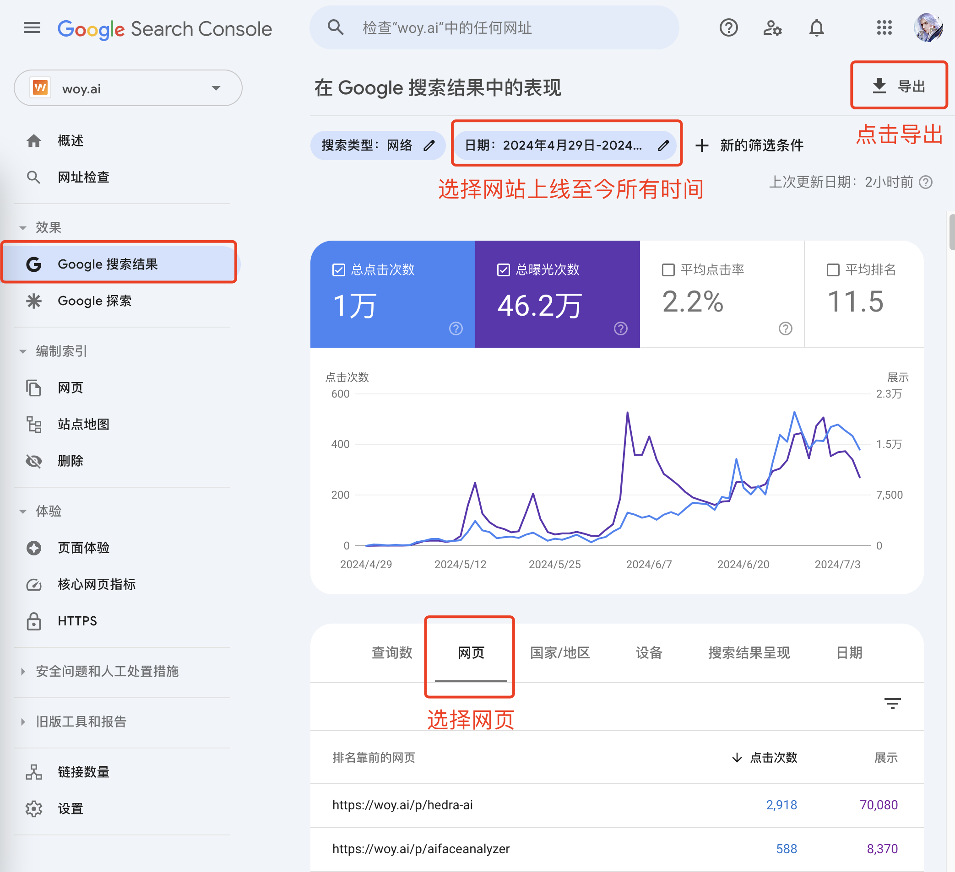Image resolution: width=955 pixels, height=872 pixels.
Task: Switch to the 搜索结果呈现 tab
Action: click(x=749, y=653)
